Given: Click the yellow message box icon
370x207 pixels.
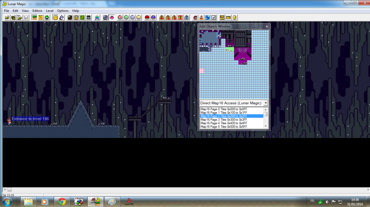Looking at the screenshot, I should coord(228,18).
